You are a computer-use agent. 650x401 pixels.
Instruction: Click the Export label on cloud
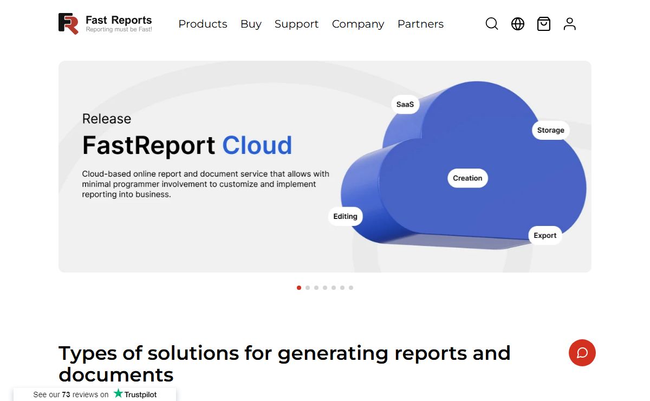point(545,235)
